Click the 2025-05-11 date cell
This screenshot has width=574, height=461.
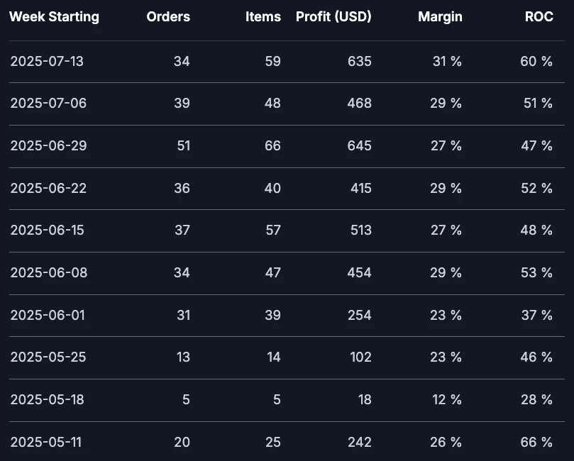[45, 442]
